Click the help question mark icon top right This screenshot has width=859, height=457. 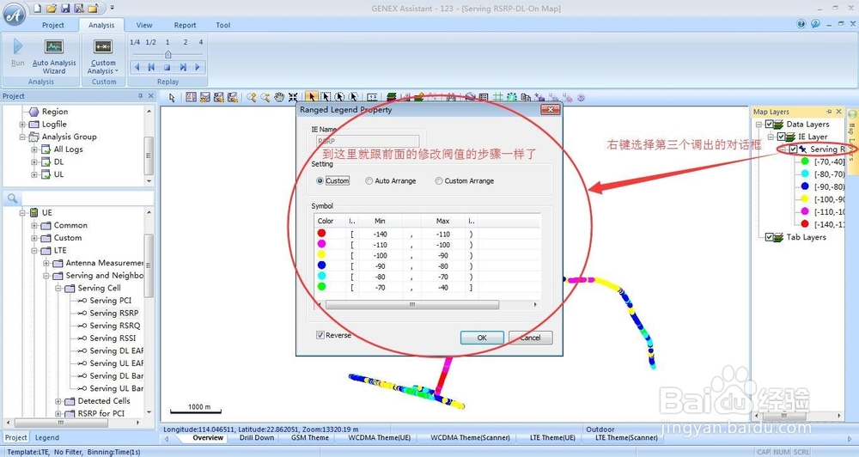[801, 24]
